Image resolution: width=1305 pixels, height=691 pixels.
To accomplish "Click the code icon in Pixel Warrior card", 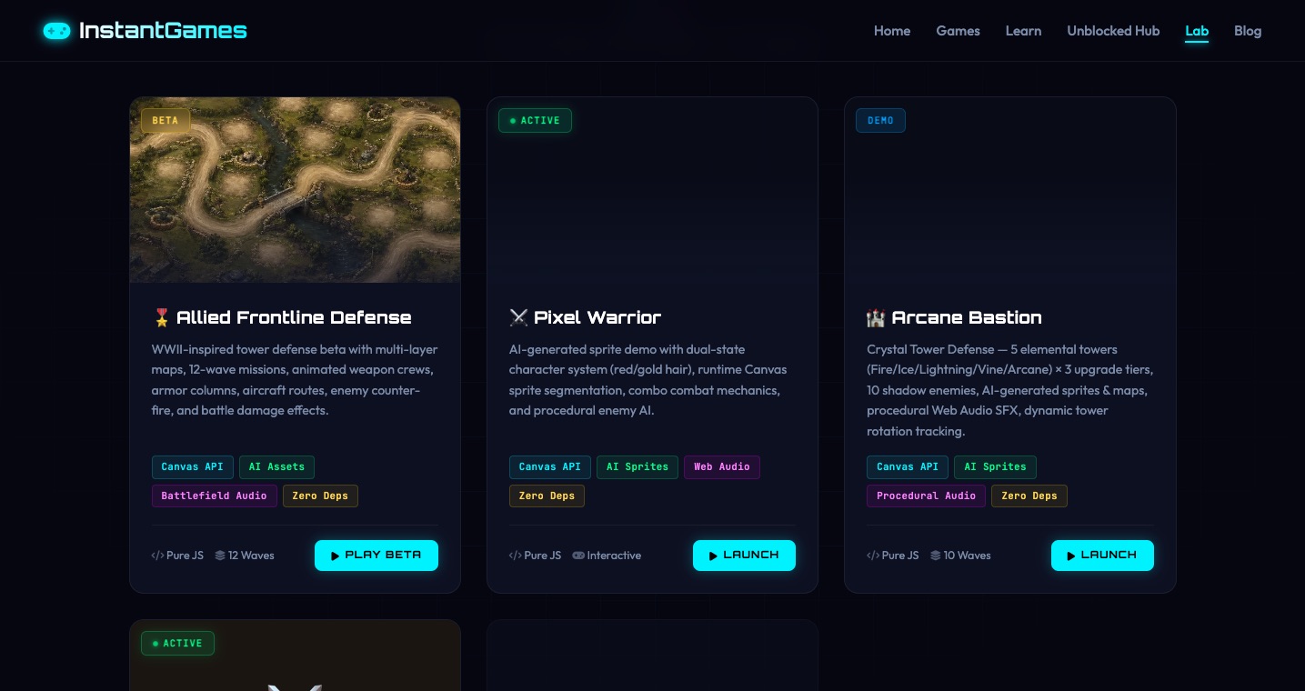I will coord(516,556).
